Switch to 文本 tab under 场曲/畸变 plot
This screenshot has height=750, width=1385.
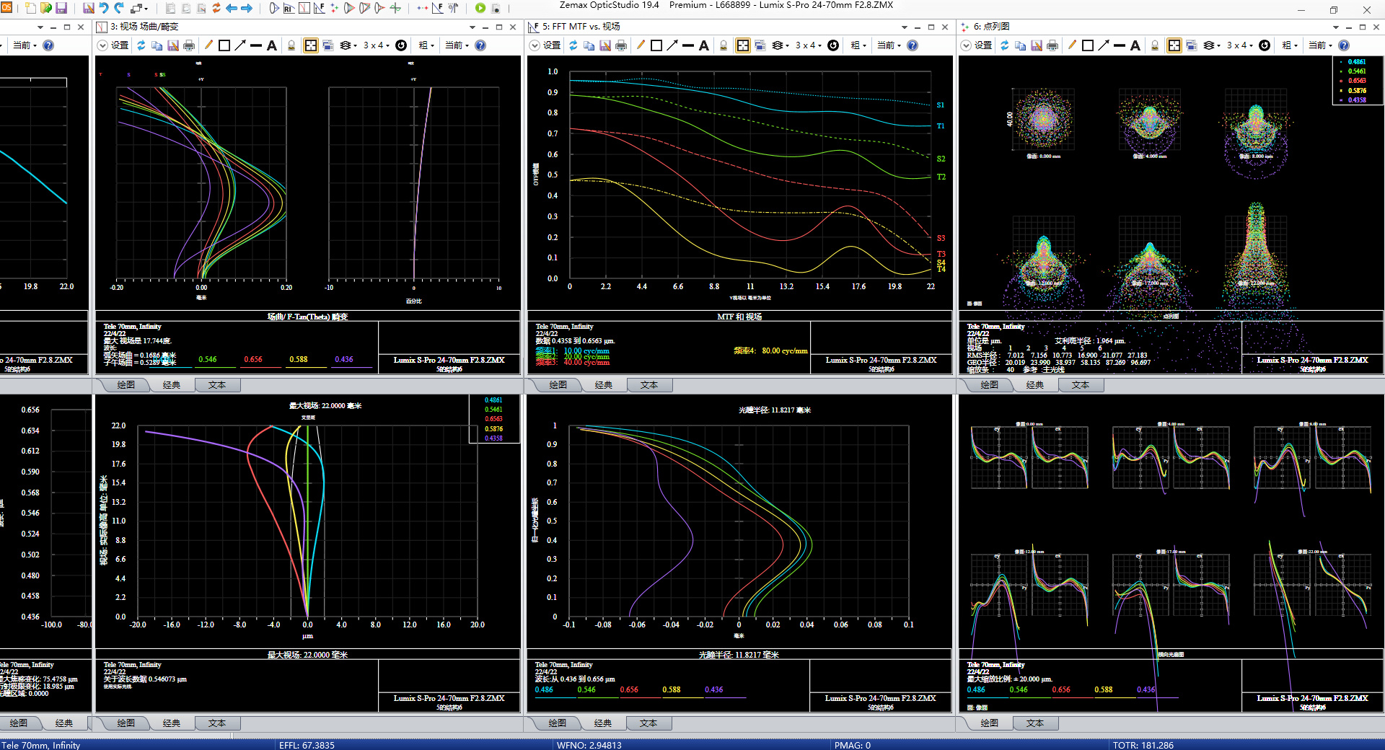click(x=217, y=385)
